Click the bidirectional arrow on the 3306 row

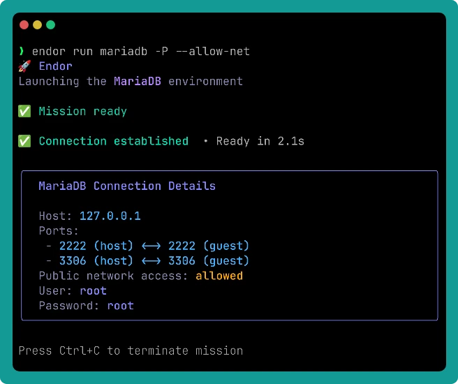148,261
